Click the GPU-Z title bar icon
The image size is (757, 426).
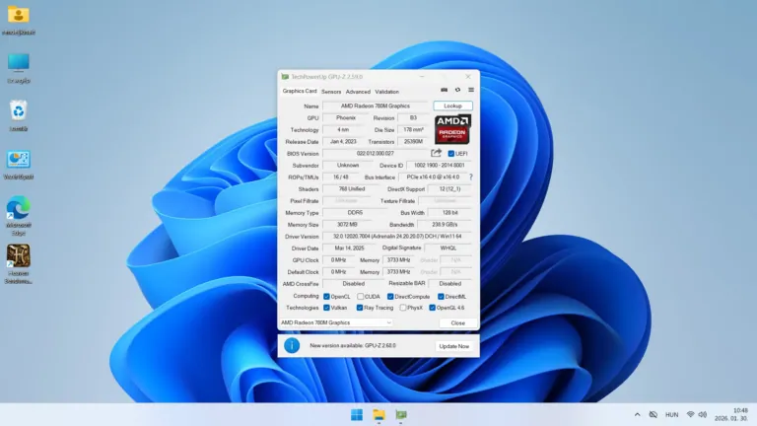pos(285,77)
